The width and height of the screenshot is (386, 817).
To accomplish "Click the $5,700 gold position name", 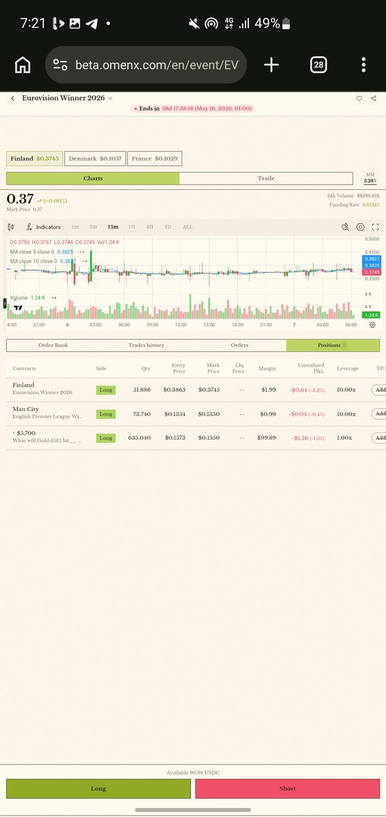I will (24, 433).
